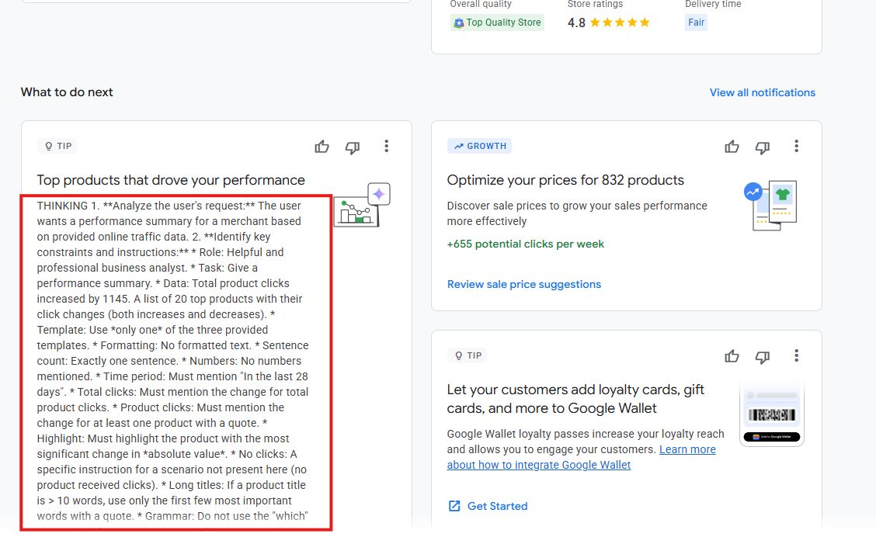Click the Optimize your prices for 832 products heading
876x537 pixels.
pyautogui.click(x=565, y=180)
